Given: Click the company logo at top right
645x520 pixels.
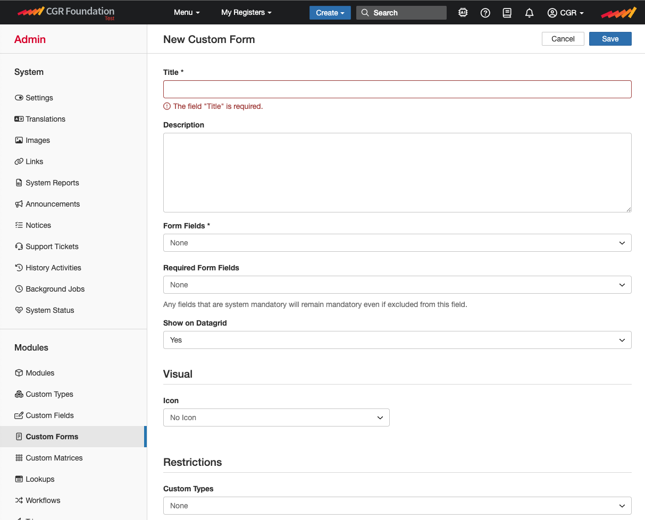Looking at the screenshot, I should [x=618, y=13].
